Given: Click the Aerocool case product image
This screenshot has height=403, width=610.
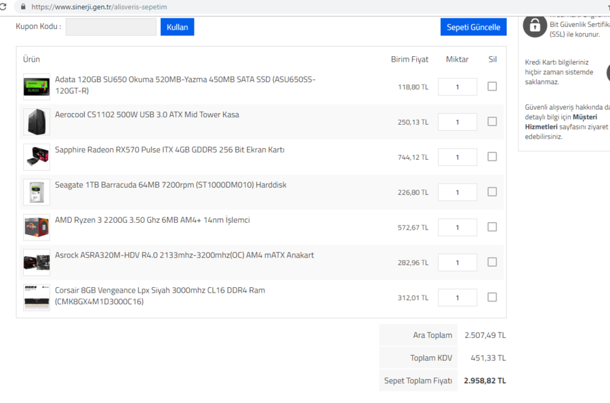Looking at the screenshot, I should pyautogui.click(x=37, y=122).
